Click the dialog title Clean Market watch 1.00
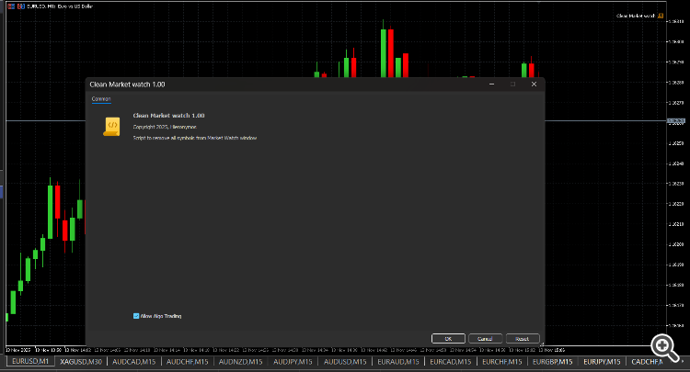This screenshot has width=690, height=372. click(127, 85)
